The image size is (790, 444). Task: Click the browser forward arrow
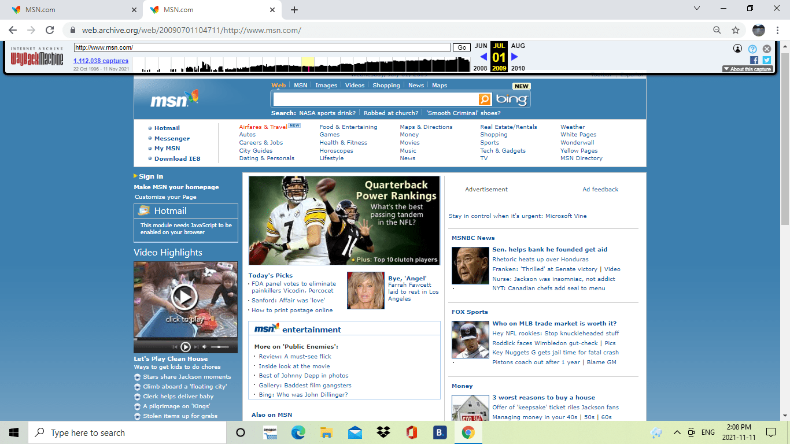click(x=31, y=30)
